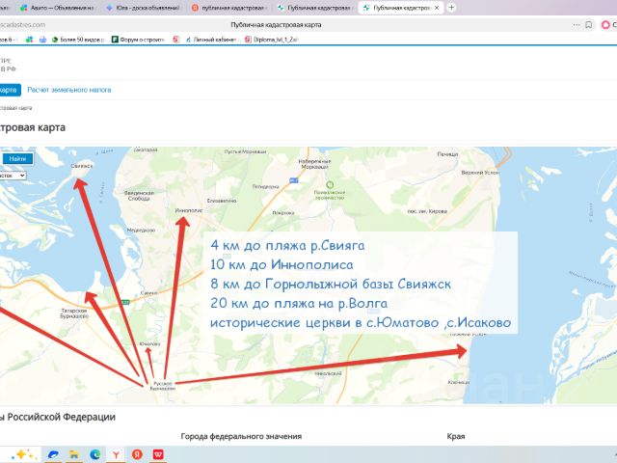Screen dimensions: 617x463
Task: Open the blue bird app in taskbar
Action: (53, 454)
